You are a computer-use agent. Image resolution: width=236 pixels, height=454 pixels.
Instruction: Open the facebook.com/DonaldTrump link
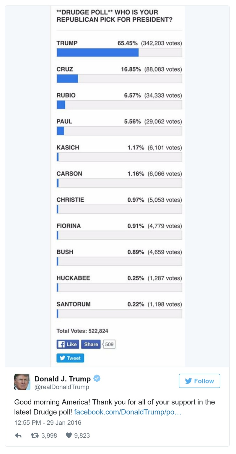128,412
